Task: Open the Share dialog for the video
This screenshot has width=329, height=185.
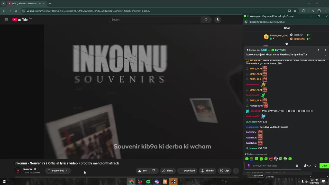Action: tap(168, 171)
